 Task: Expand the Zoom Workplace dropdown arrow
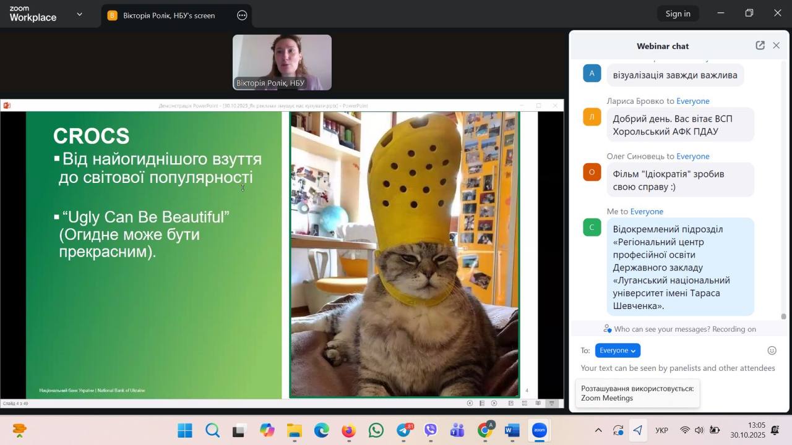click(x=79, y=14)
